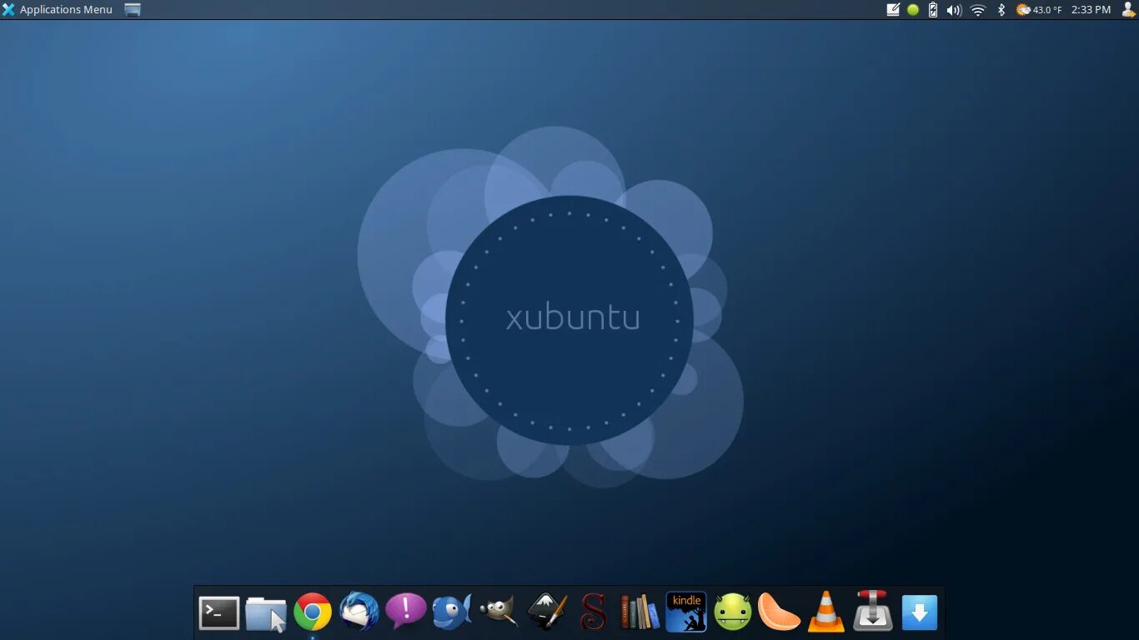Click the Bluetooth tray icon

coord(1001,10)
